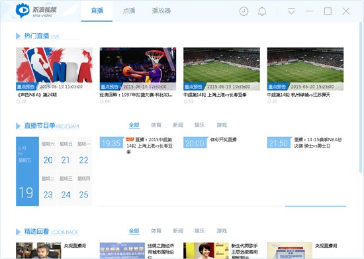Set reminder bell for Kobe 1997 dunk contest

point(102,101)
